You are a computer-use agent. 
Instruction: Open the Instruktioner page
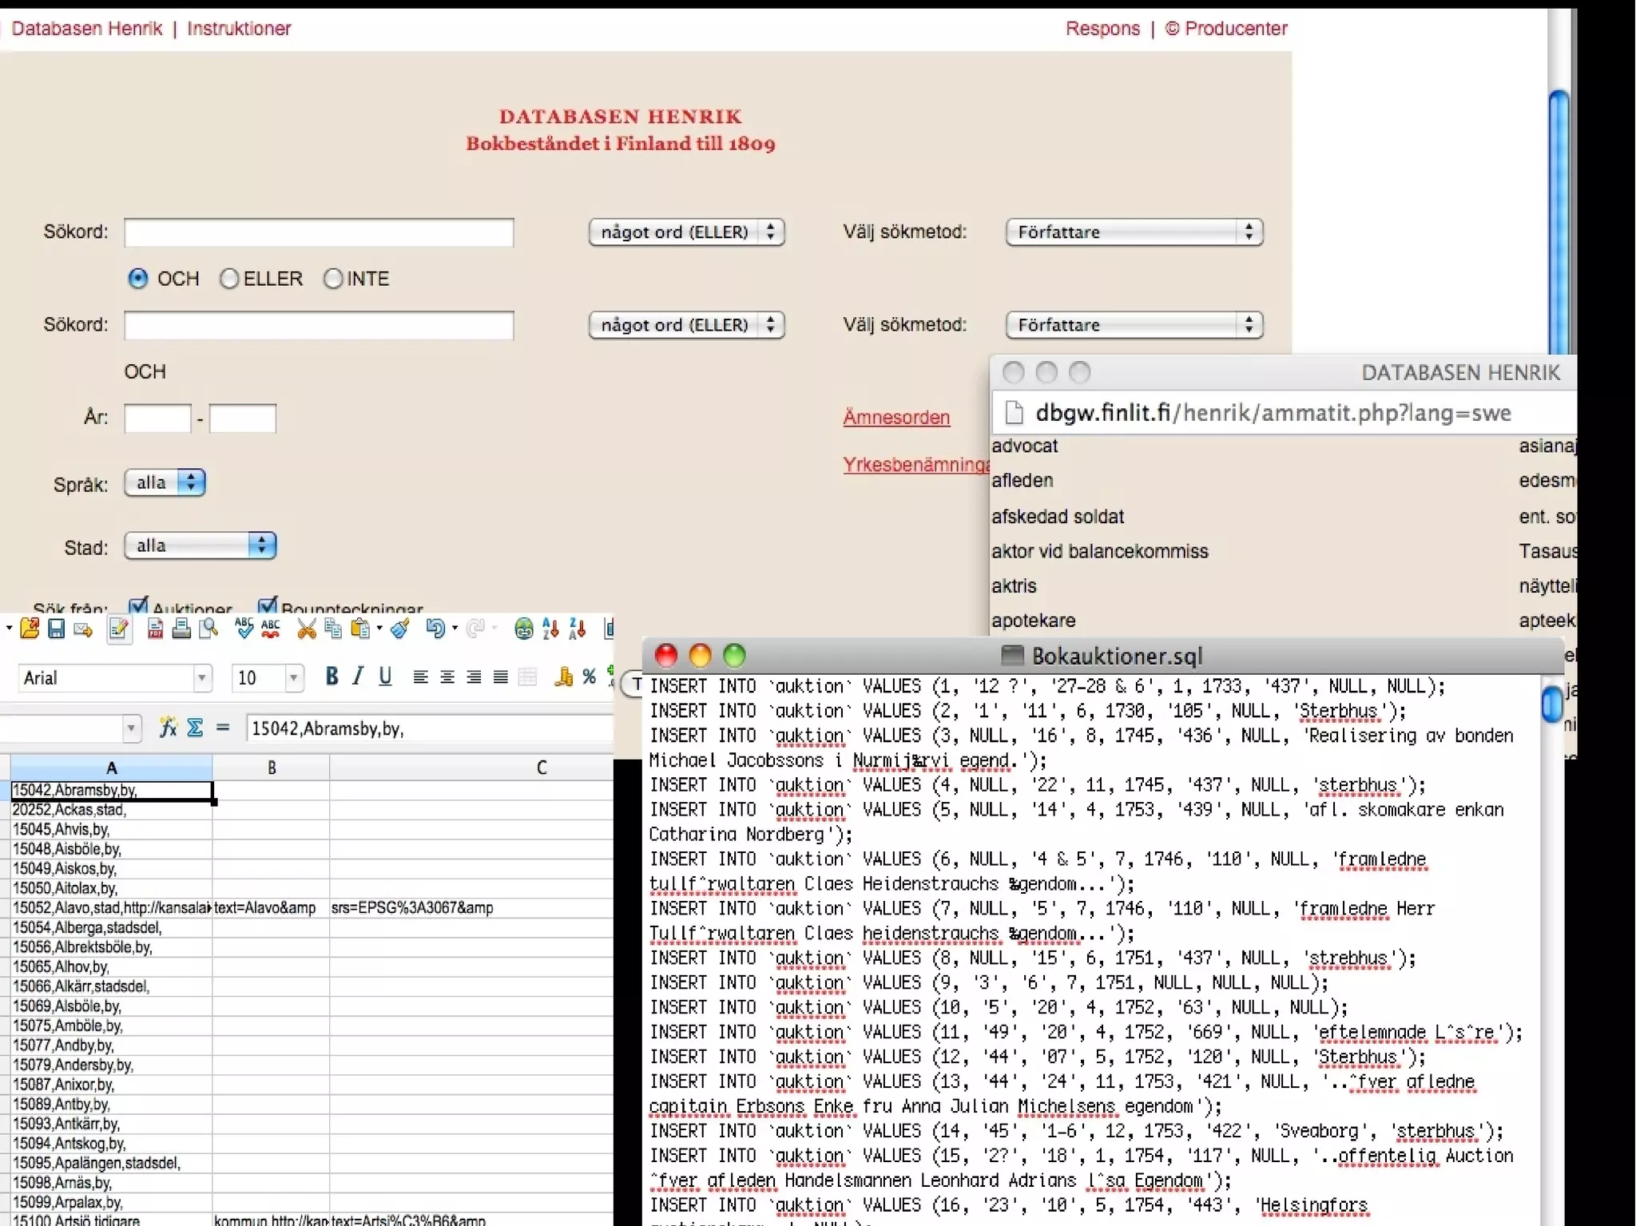[239, 29]
